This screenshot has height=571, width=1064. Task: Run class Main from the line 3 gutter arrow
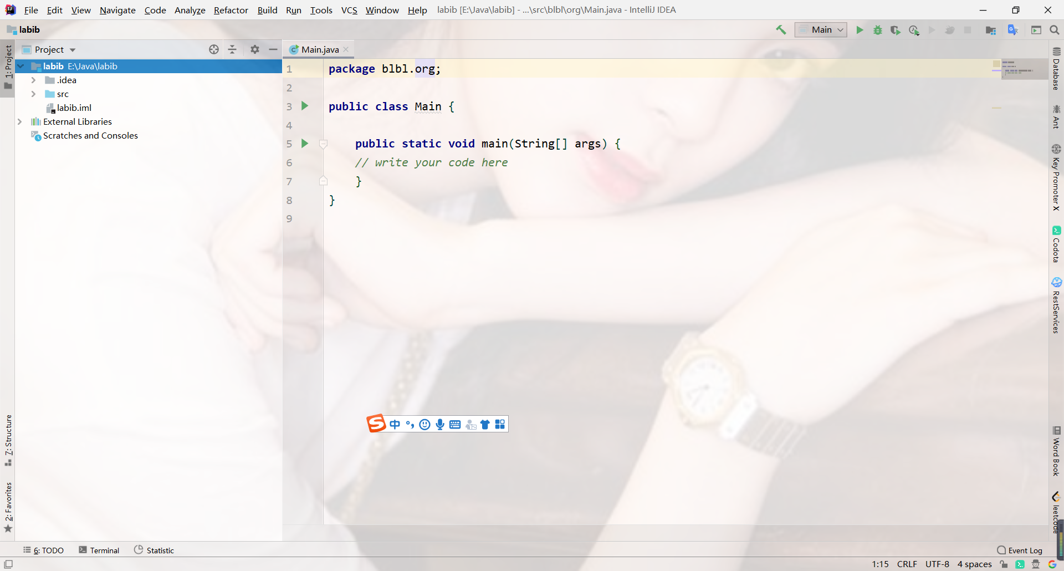coord(305,106)
